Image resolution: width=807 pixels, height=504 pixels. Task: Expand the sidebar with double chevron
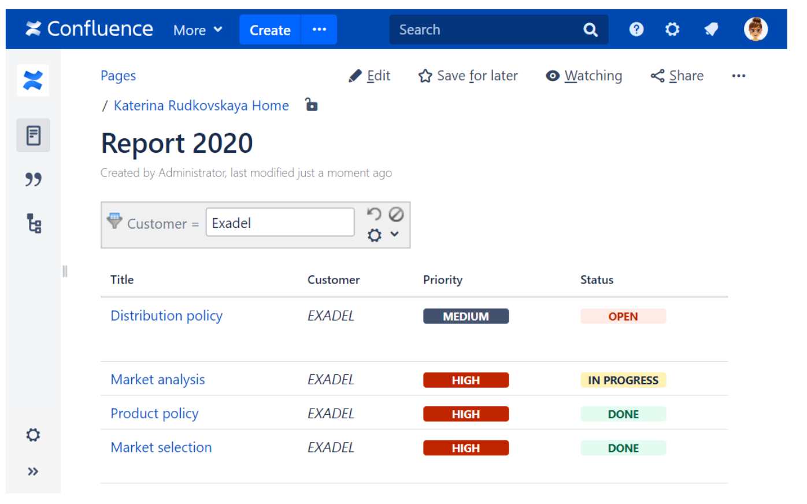coord(33,472)
